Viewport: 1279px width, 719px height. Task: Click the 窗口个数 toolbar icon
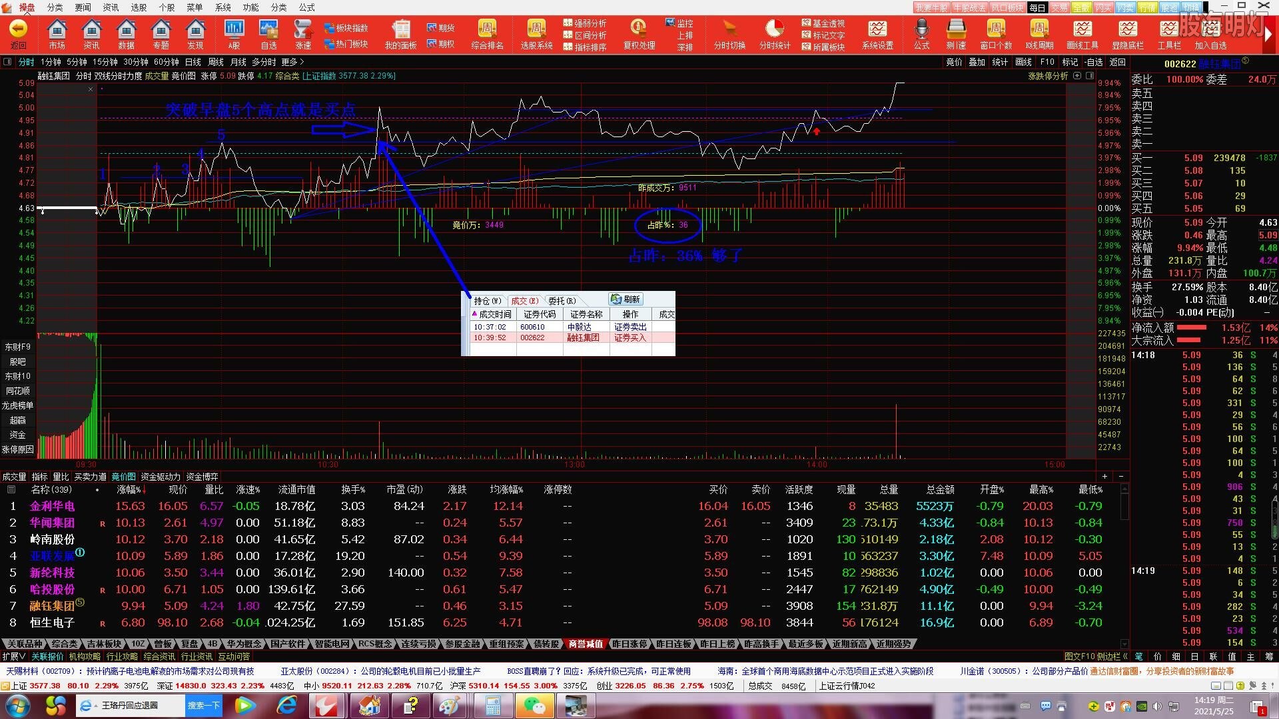tap(996, 34)
